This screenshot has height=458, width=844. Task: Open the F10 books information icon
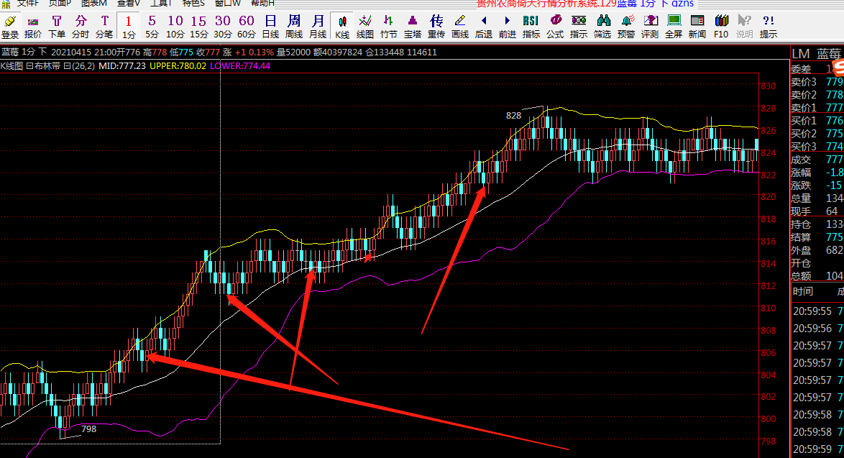coord(721,27)
